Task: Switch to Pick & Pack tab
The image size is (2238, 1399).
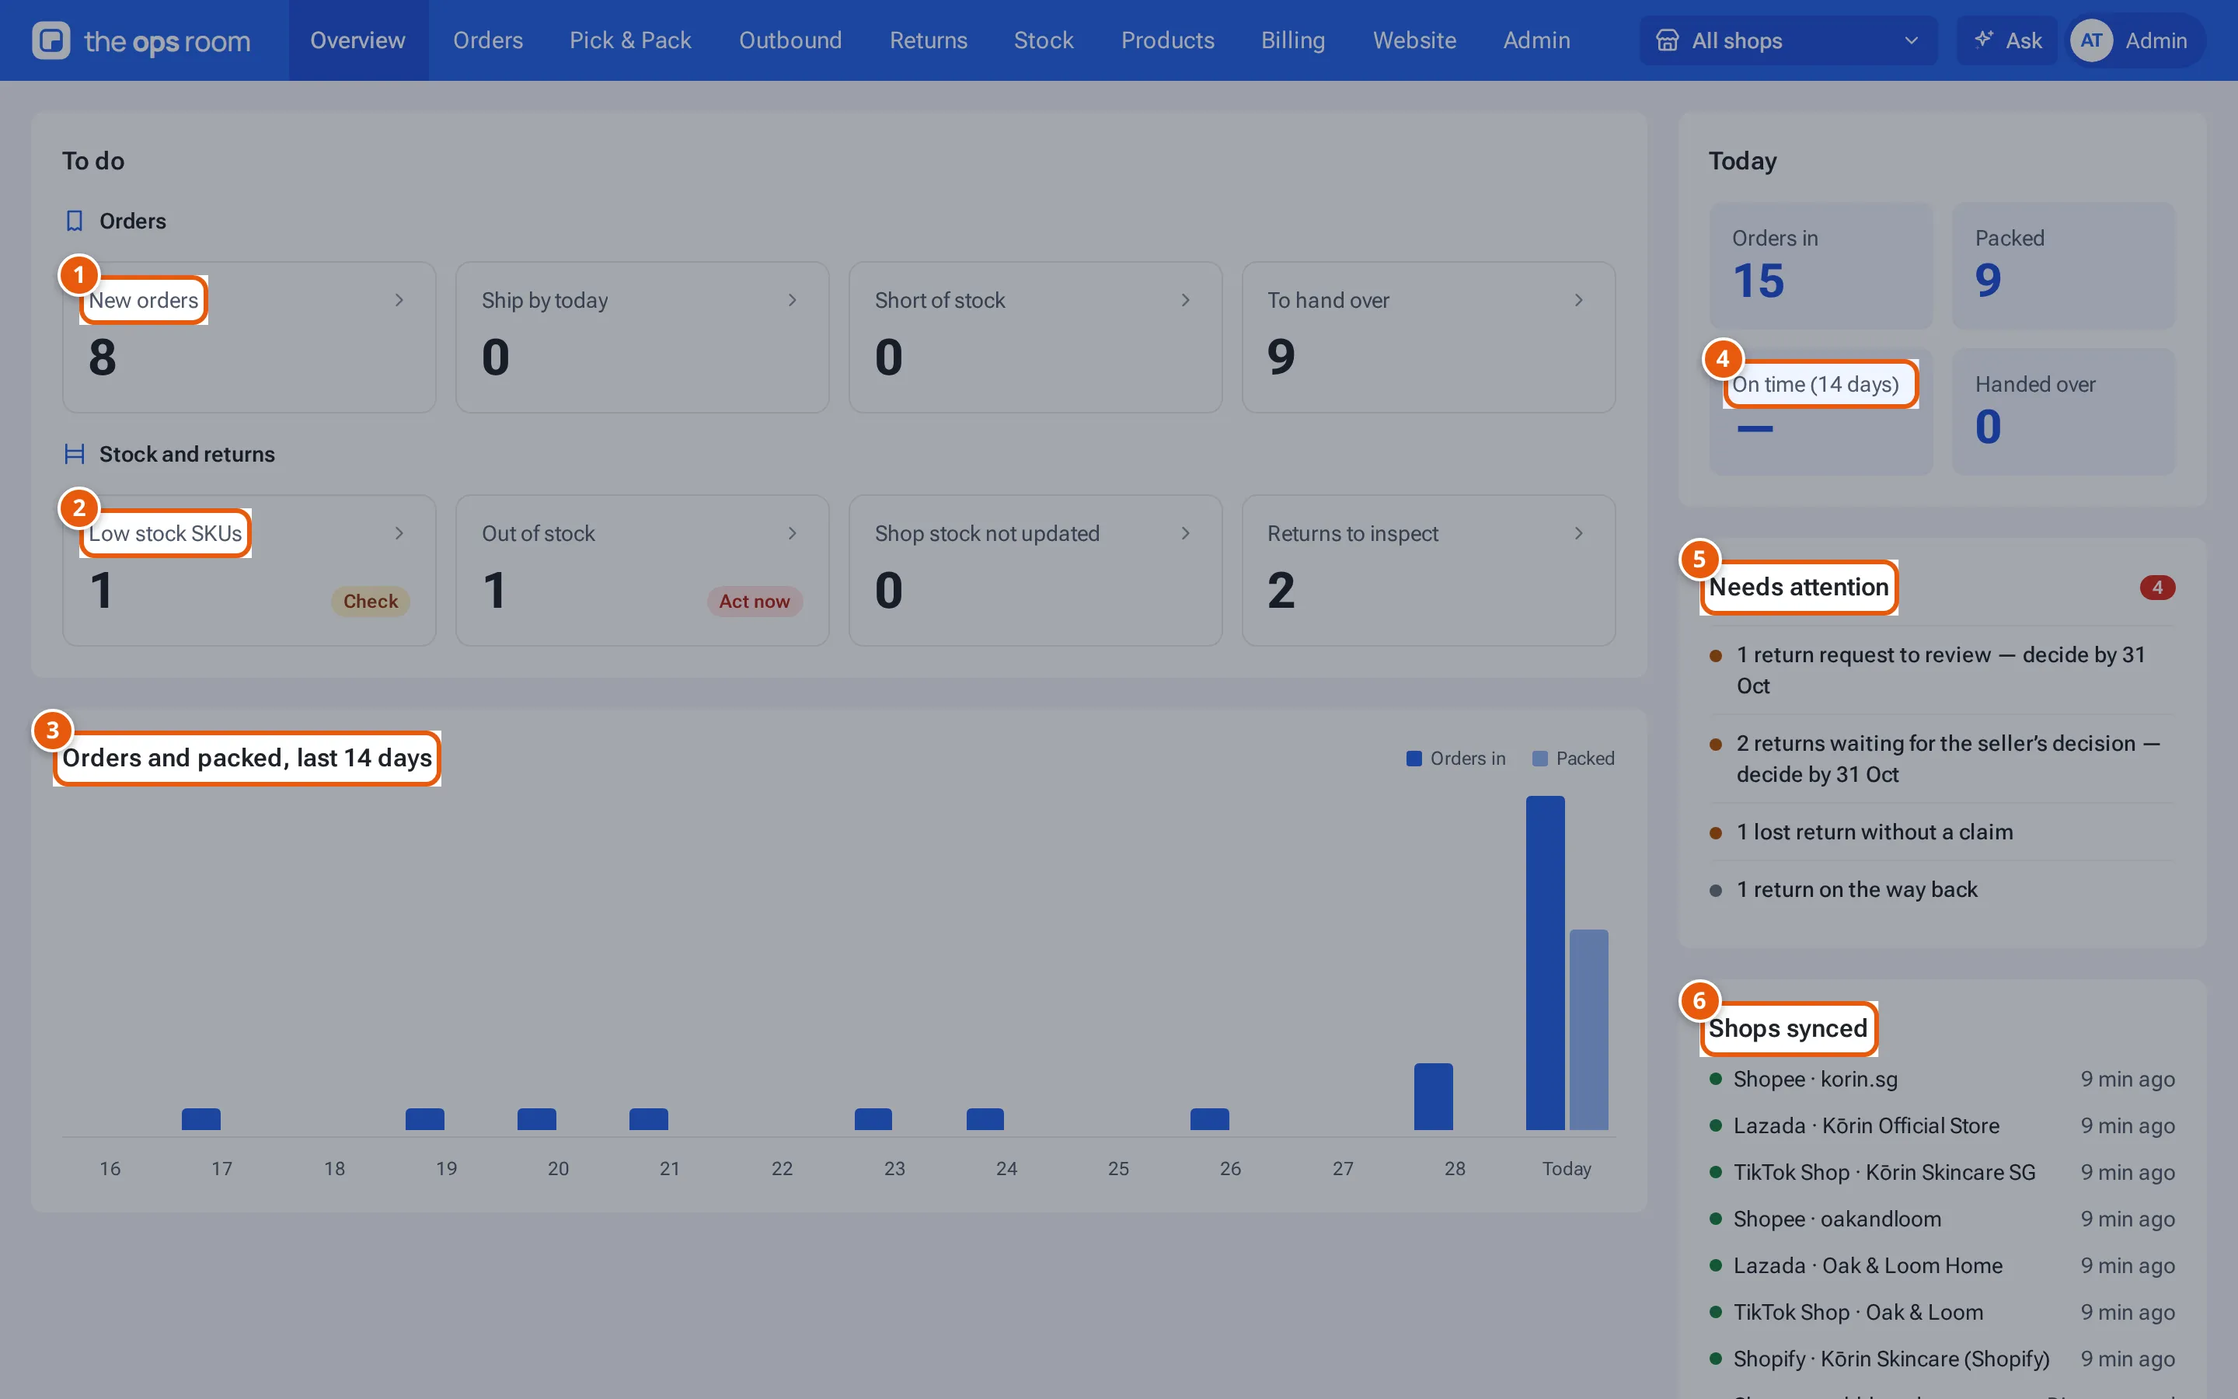Action: click(629, 40)
